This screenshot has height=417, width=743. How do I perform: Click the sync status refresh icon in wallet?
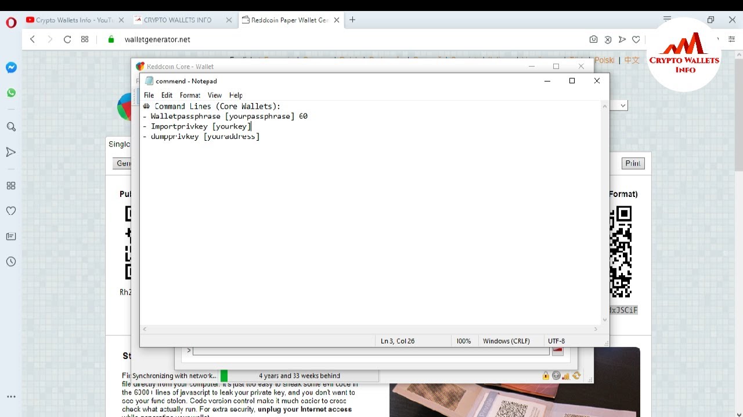coord(576,376)
